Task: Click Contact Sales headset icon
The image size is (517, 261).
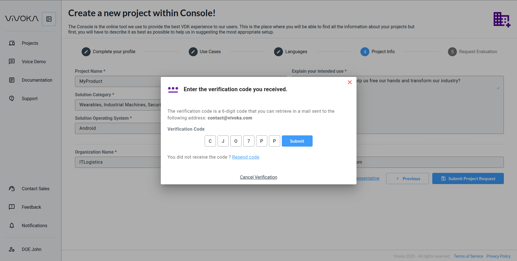Action: point(12,189)
